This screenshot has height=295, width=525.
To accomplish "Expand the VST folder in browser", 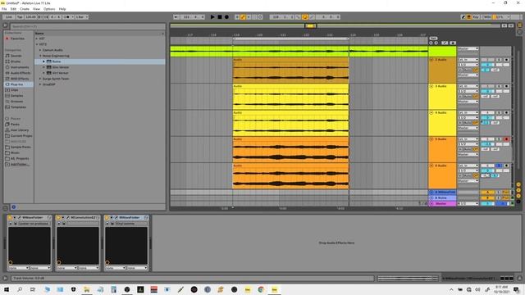I will [37, 39].
